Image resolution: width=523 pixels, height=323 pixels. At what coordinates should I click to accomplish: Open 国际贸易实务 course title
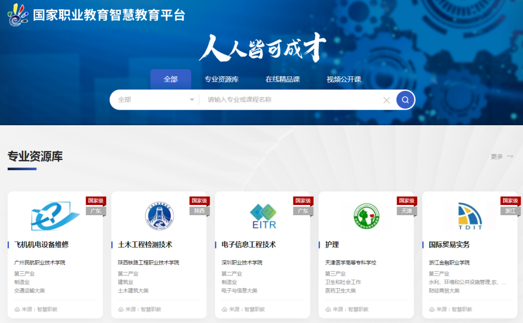click(449, 245)
